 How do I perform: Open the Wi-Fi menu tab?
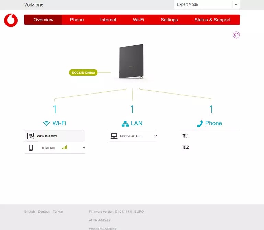click(x=139, y=20)
